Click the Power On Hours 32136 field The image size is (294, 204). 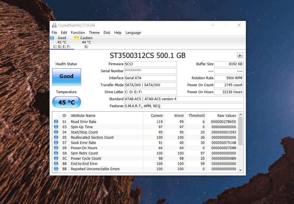tap(229, 92)
